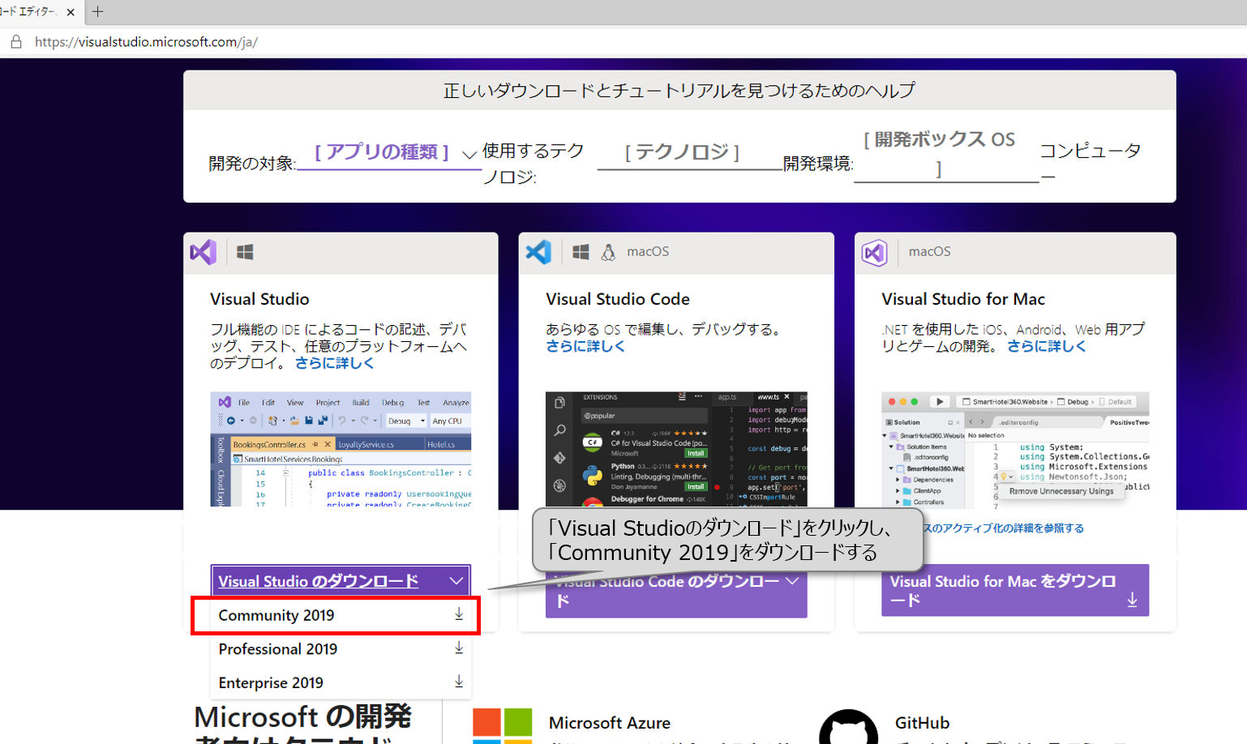
Task: Click macOS label on Visual Studio Code card
Action: coord(648,251)
